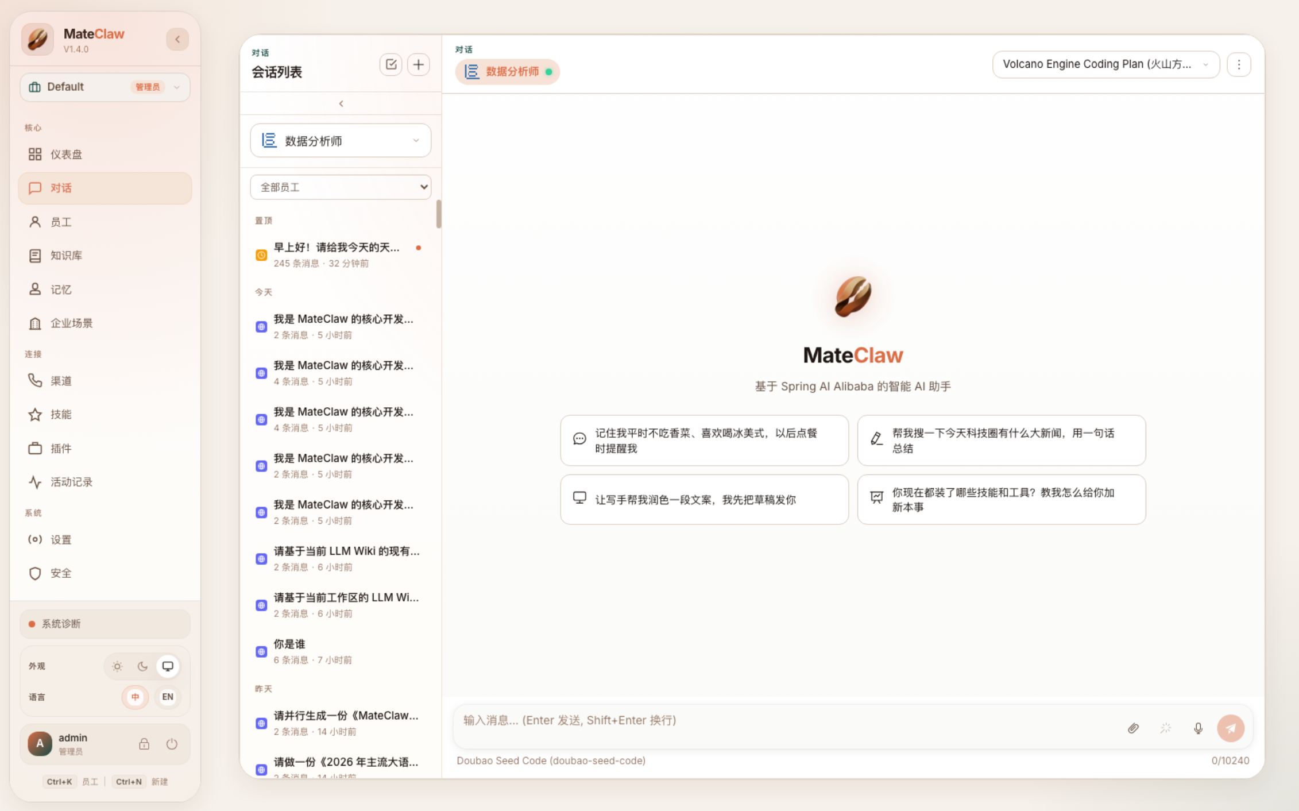Click the sparkle enhance icon
The height and width of the screenshot is (811, 1299).
coord(1166,728)
